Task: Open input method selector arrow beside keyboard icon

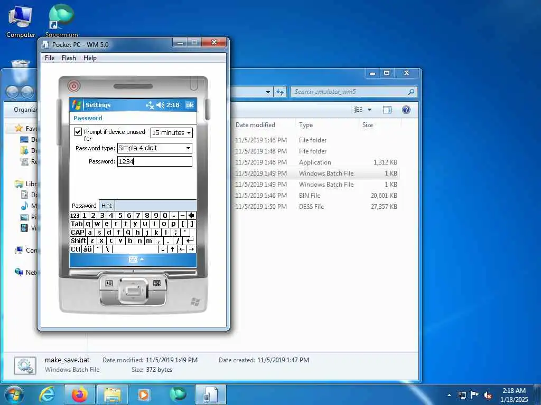Action: point(142,259)
